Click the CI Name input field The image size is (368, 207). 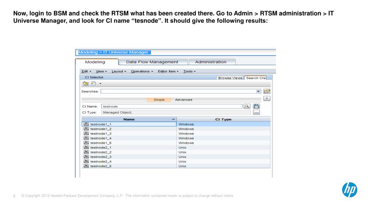click(171, 106)
